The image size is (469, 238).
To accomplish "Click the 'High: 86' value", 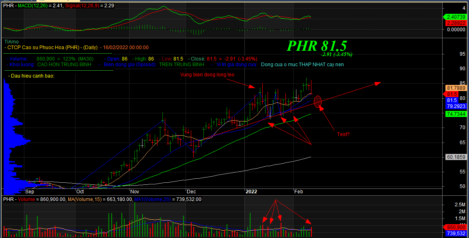I will pyautogui.click(x=145, y=59).
